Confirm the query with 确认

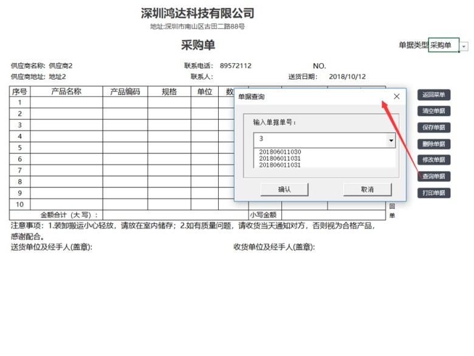(284, 189)
